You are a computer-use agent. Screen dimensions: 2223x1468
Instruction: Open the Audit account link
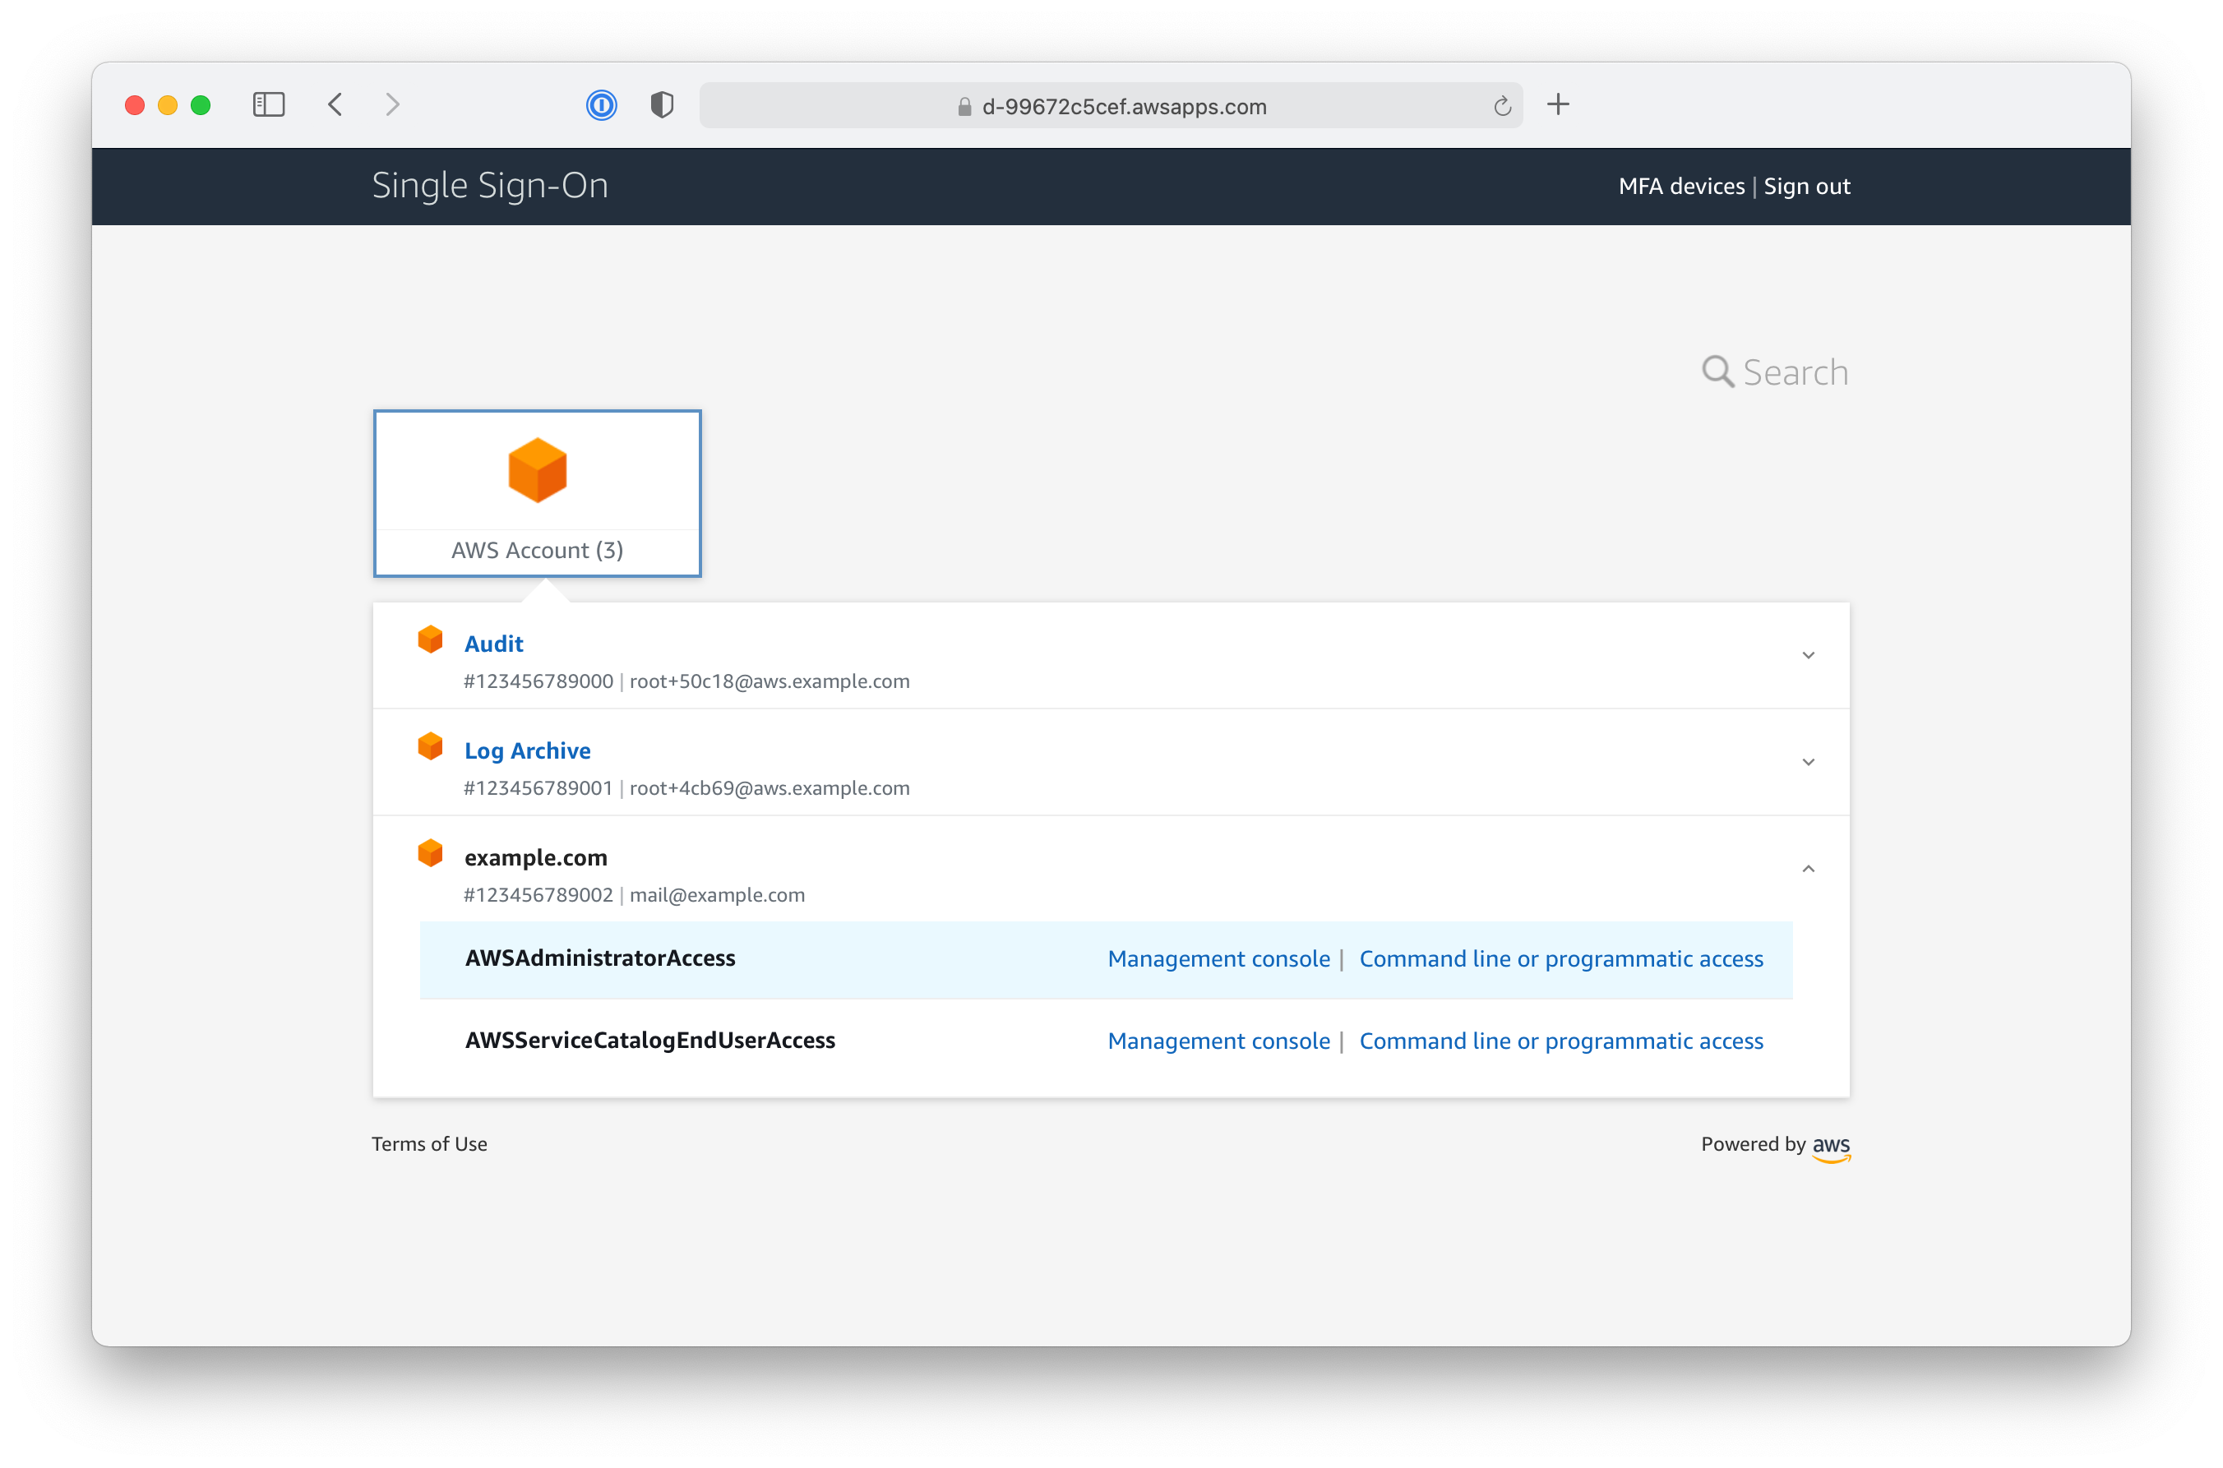(493, 644)
